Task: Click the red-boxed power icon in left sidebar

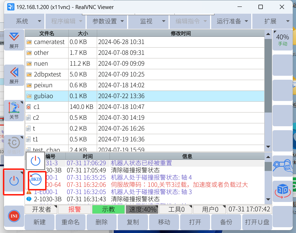Action: tap(14, 181)
